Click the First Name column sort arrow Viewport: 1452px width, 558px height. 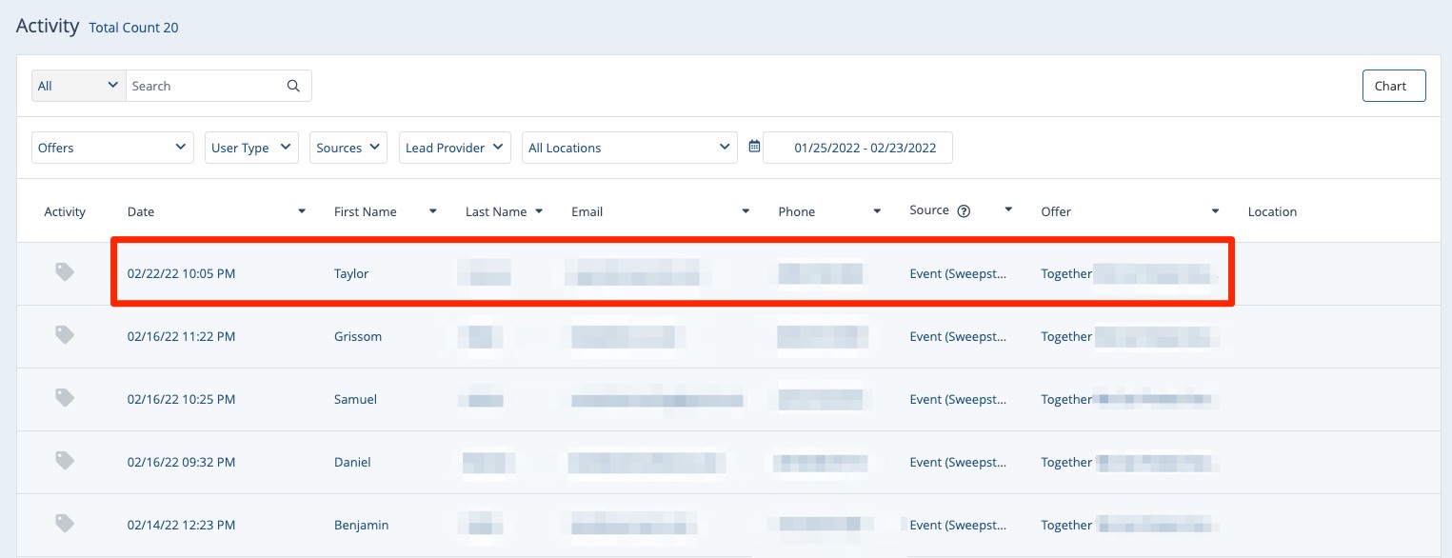pos(433,210)
